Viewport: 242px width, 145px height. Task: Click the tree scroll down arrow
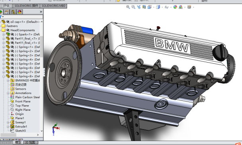(x=42, y=131)
